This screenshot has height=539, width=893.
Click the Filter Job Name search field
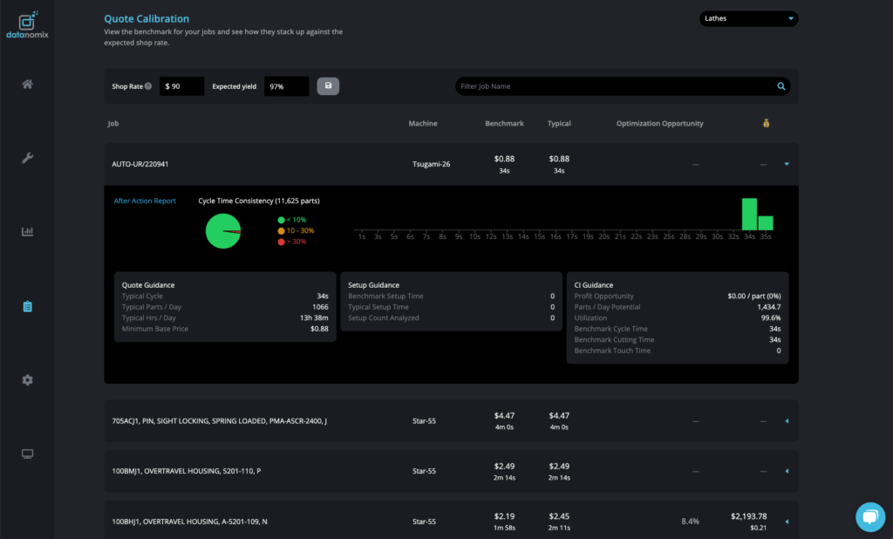[610, 85]
